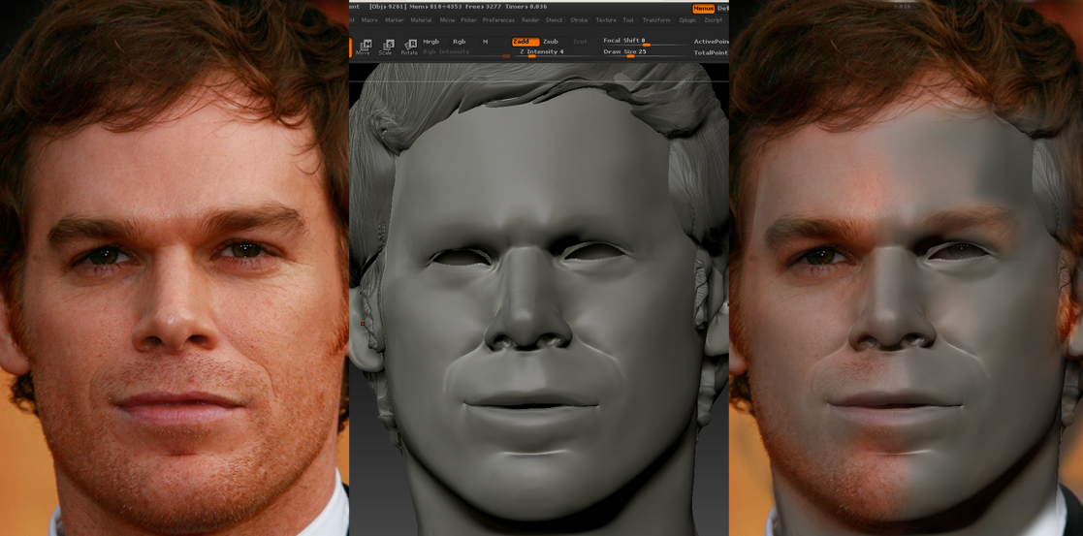The height and width of the screenshot is (536, 1083).
Task: Open the Zplugin menu
Action: pyautogui.click(x=687, y=20)
